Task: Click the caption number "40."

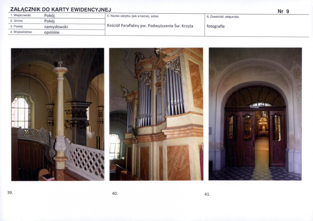Action: click(x=115, y=194)
